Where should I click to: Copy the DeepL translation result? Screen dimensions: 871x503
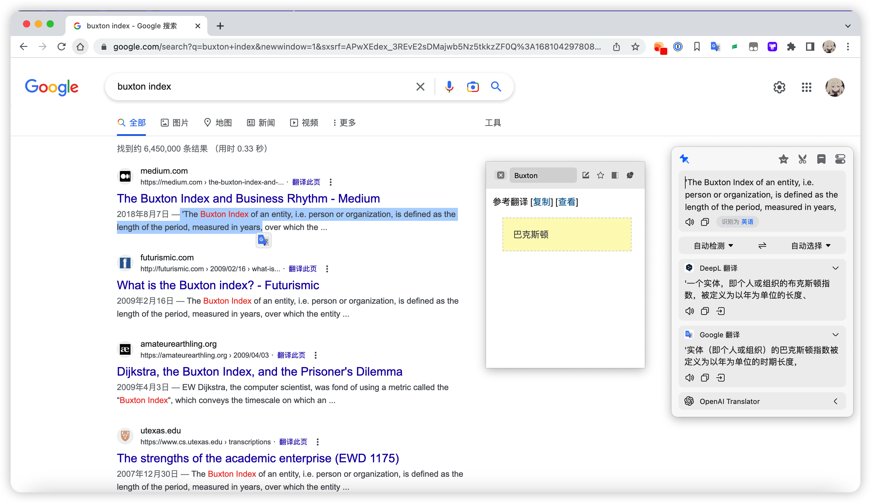[x=705, y=311]
